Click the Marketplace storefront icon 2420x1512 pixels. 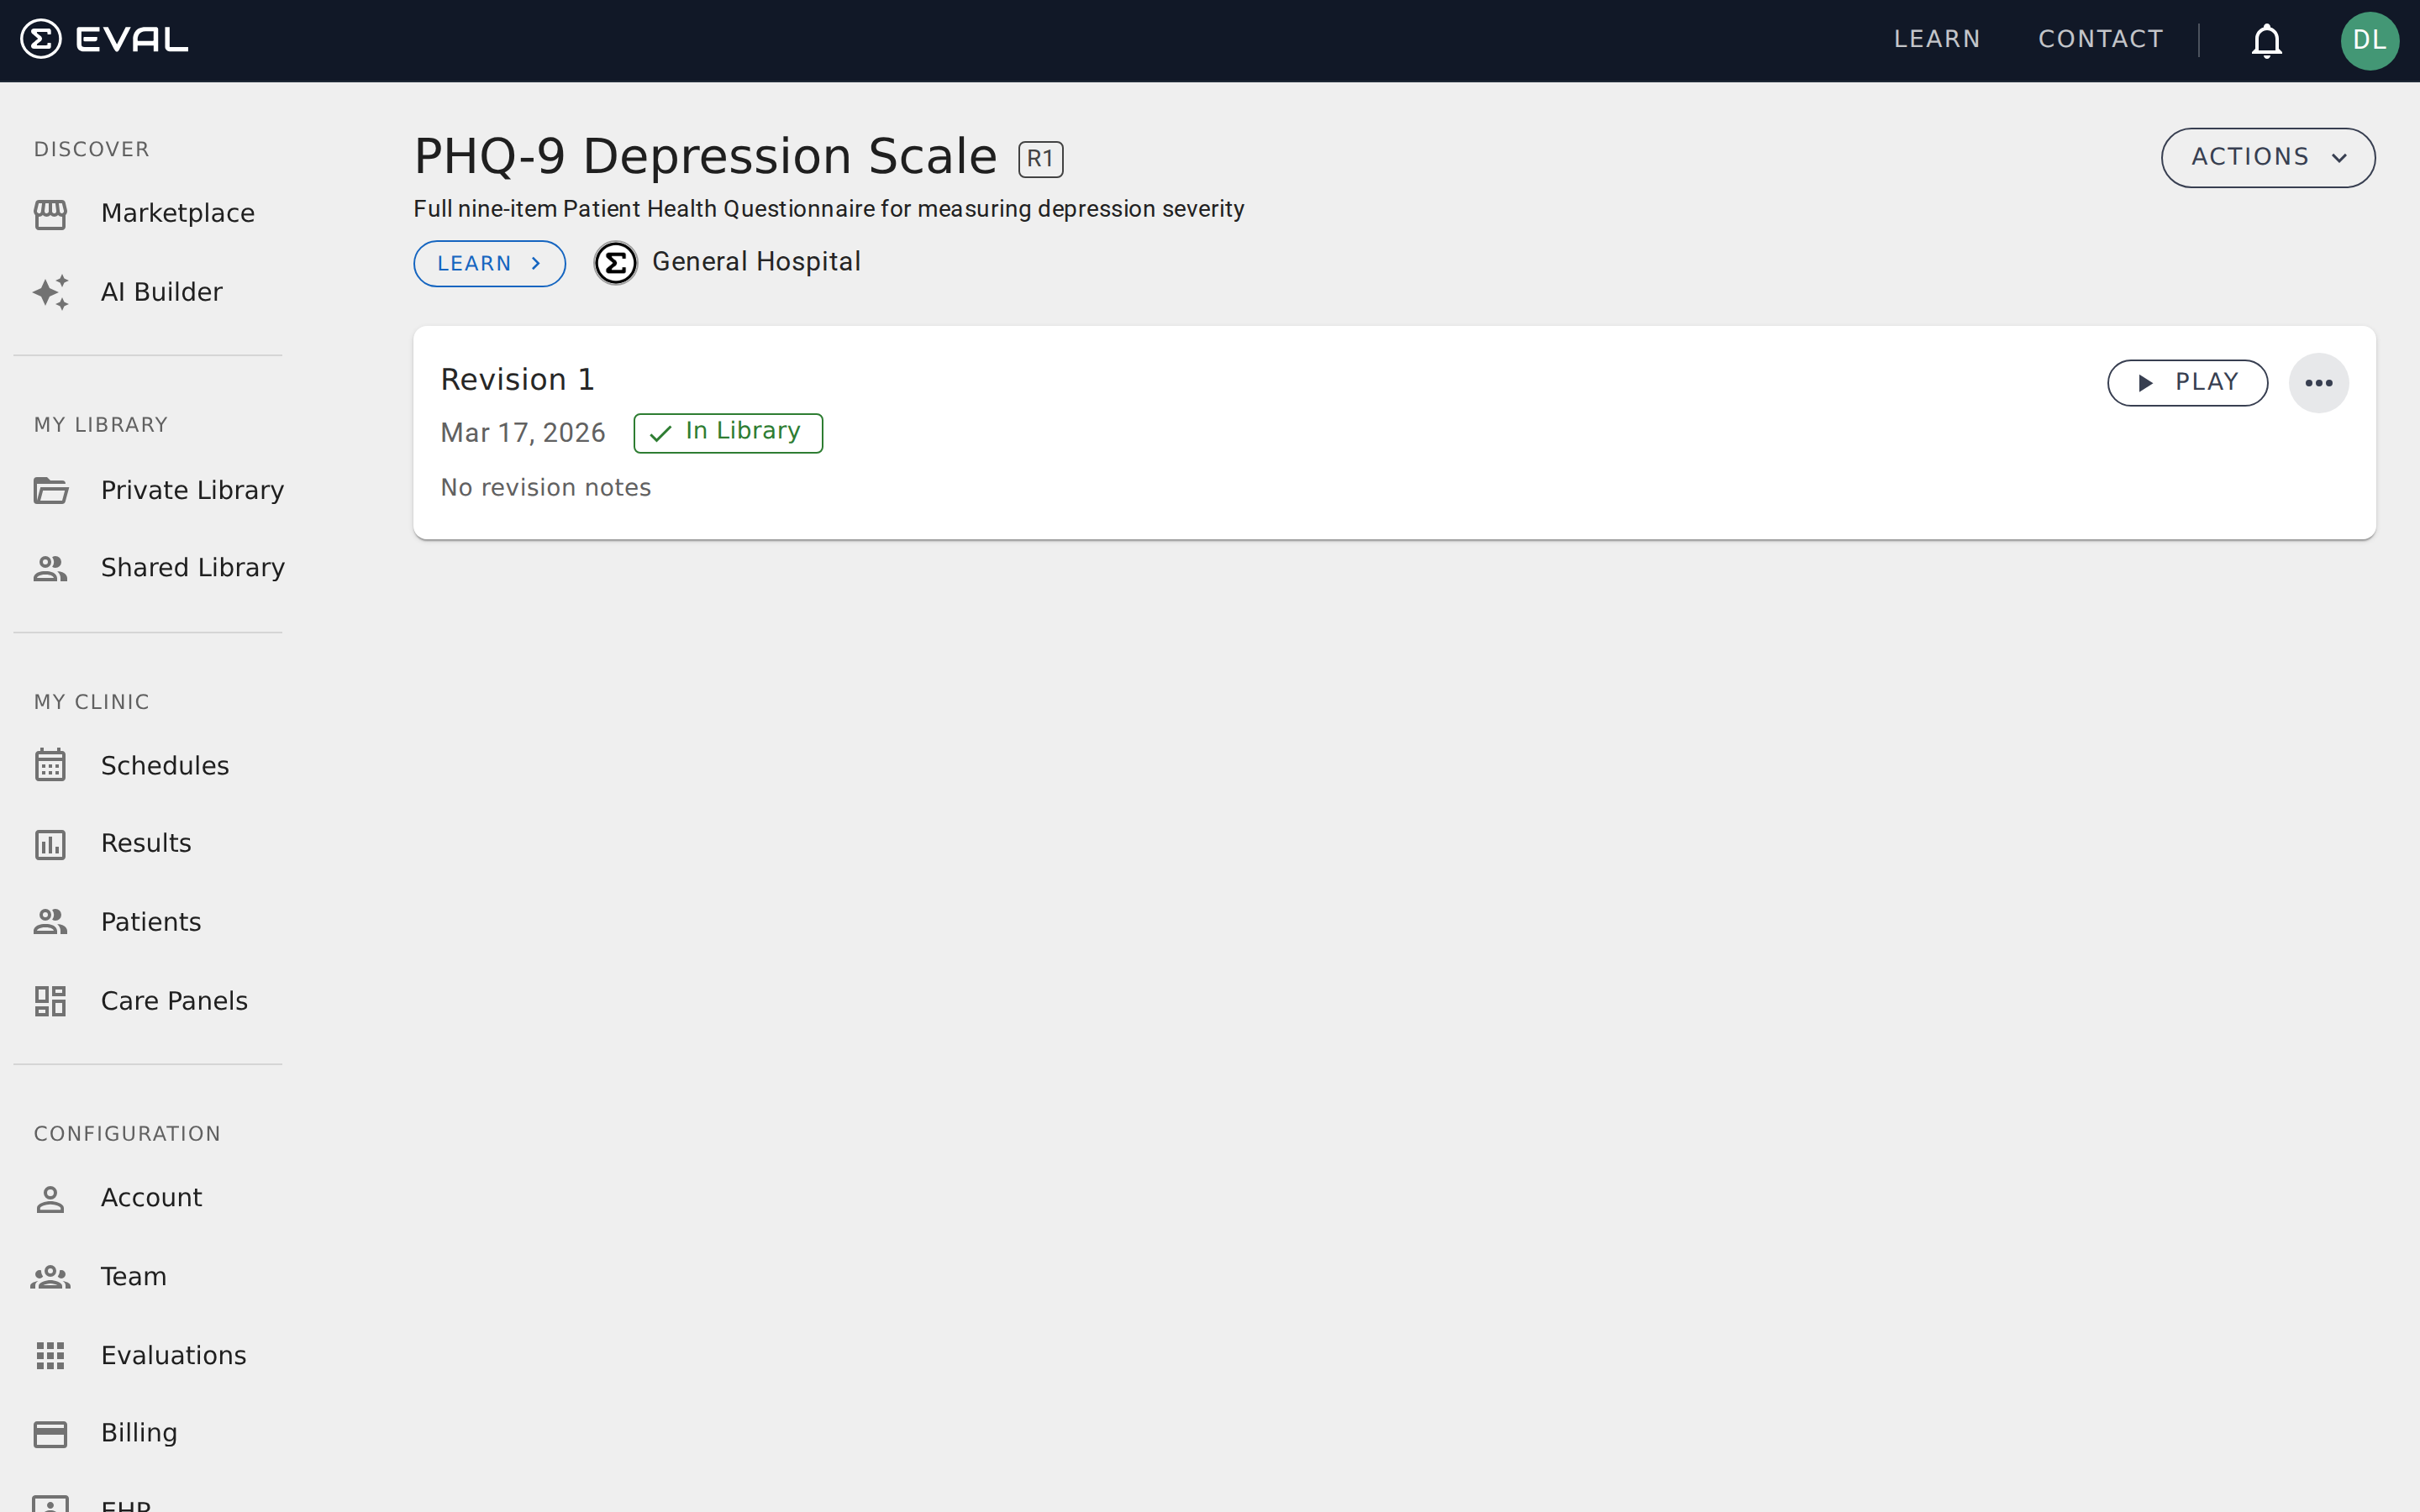coord(50,214)
